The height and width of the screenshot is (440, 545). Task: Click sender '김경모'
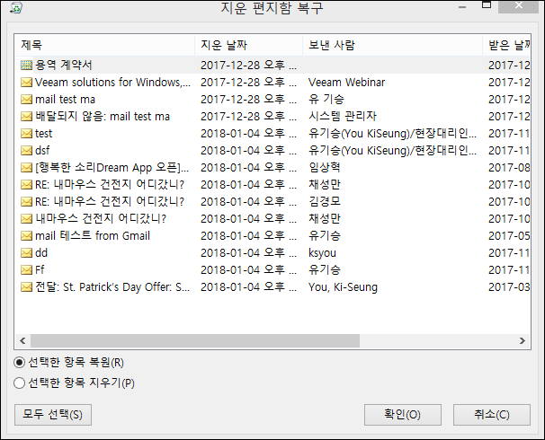(325, 202)
